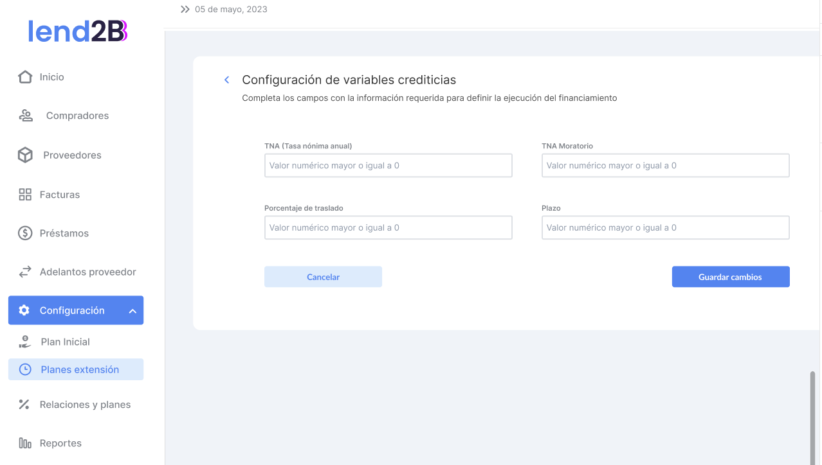822x465 pixels.
Task: Click into the TNA Moratorio input
Action: [665, 166]
